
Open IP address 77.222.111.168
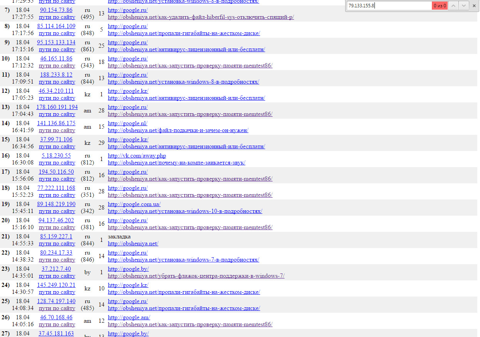(x=56, y=188)
